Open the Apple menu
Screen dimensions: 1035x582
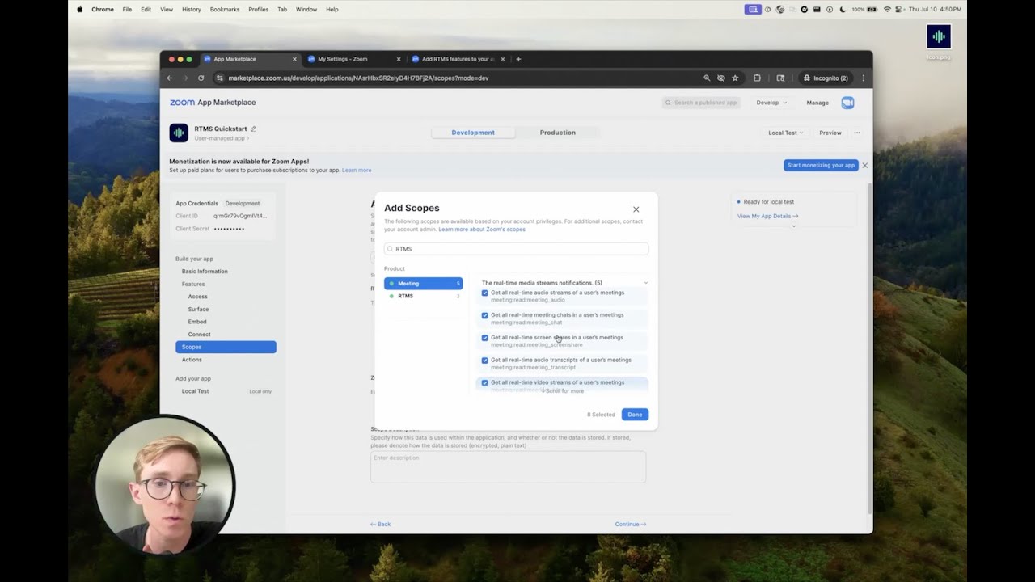tap(79, 10)
